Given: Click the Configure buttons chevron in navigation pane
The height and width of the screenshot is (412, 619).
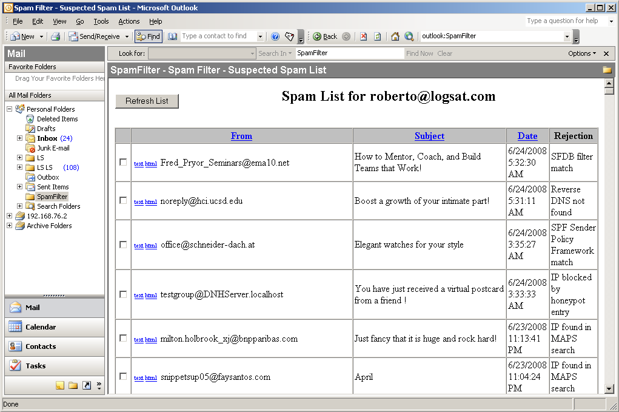Looking at the screenshot, I should [x=99, y=385].
